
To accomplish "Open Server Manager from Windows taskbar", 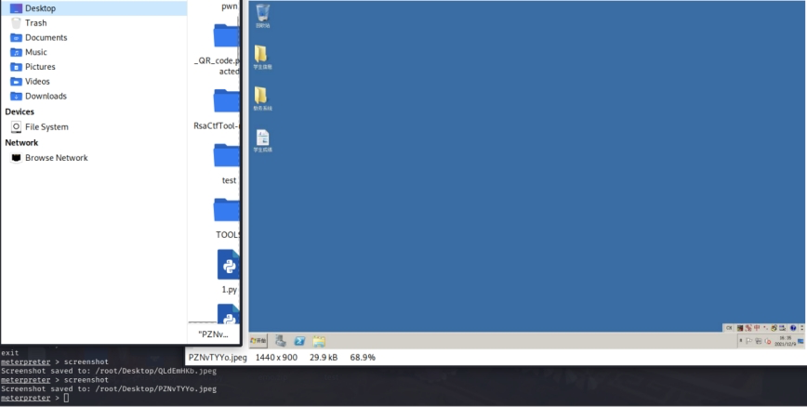I will coord(281,341).
